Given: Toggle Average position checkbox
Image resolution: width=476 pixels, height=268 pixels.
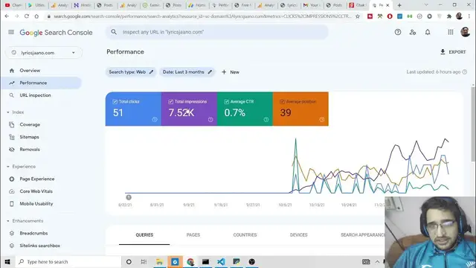Looking at the screenshot, I should point(282,102).
